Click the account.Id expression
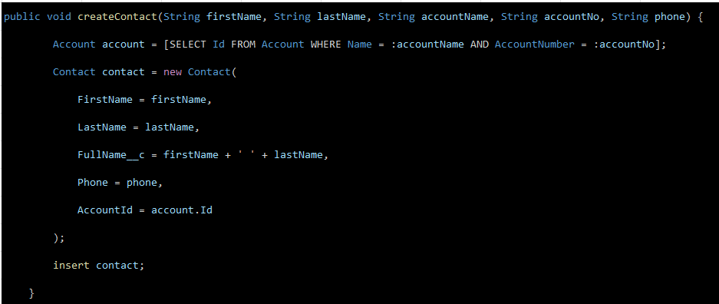 point(182,210)
